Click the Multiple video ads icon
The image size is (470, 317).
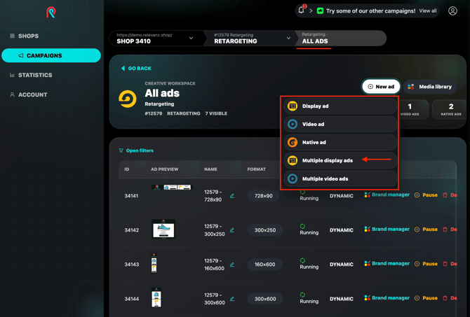[293, 179]
